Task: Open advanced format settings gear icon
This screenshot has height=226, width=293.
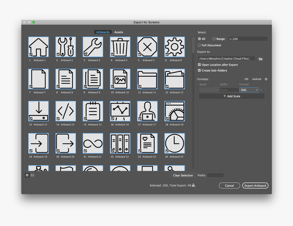Action: (266, 79)
